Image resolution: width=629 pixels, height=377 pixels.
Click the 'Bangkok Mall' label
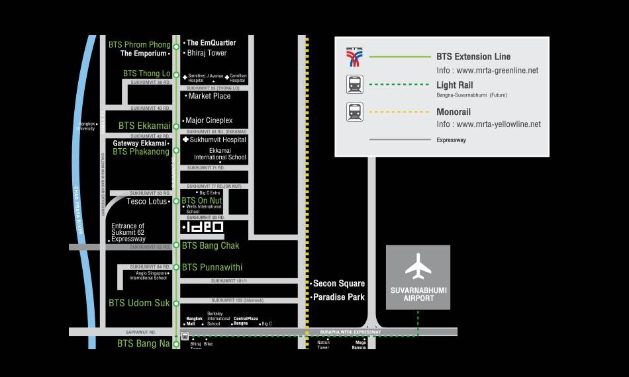194,321
